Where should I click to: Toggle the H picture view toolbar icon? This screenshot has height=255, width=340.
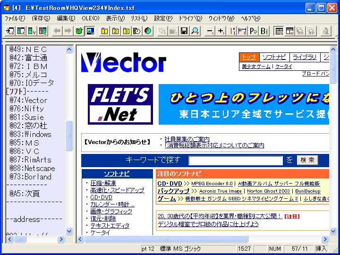(90, 31)
